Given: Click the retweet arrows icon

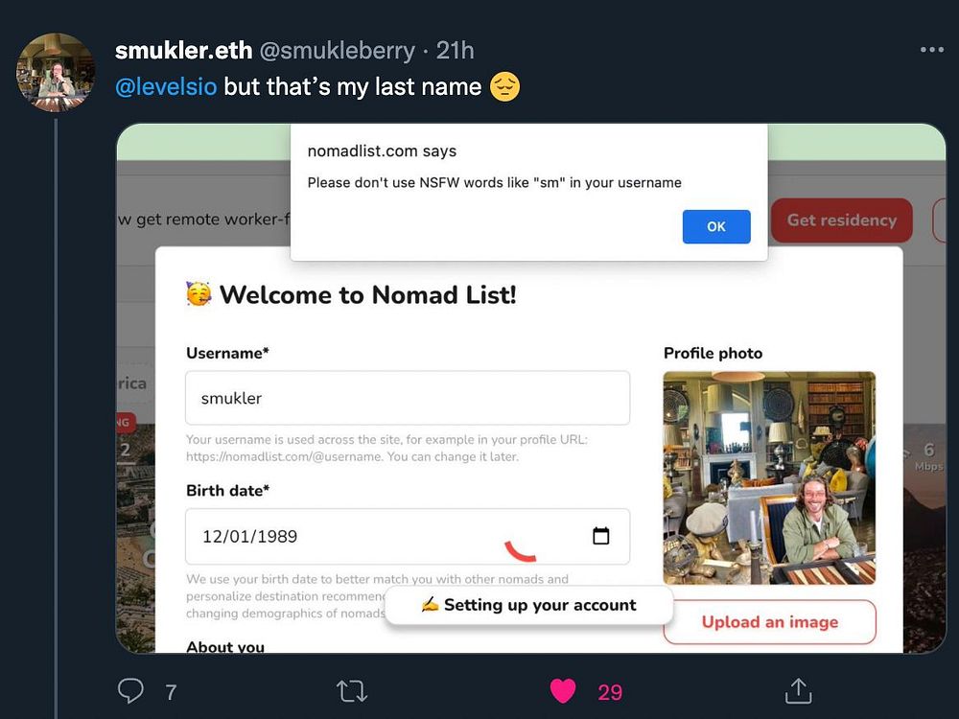Looking at the screenshot, I should [x=352, y=691].
